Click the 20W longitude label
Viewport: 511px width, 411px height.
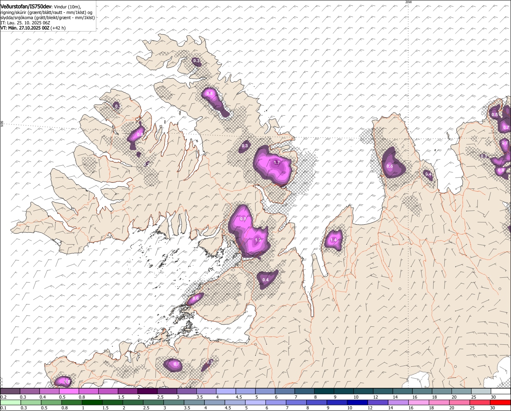(408, 2)
